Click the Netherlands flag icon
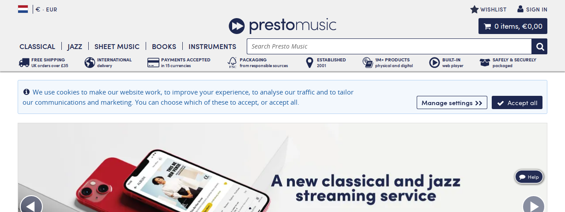The width and height of the screenshot is (565, 212). pos(23,9)
